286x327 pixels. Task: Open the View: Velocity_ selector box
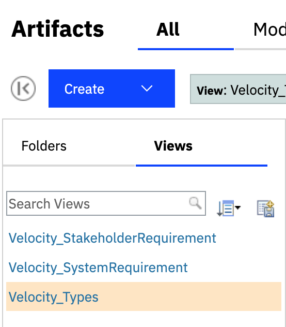pos(238,89)
